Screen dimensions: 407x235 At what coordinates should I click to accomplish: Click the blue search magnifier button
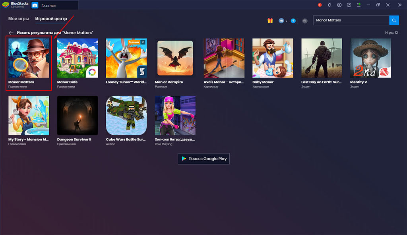pyautogui.click(x=394, y=20)
